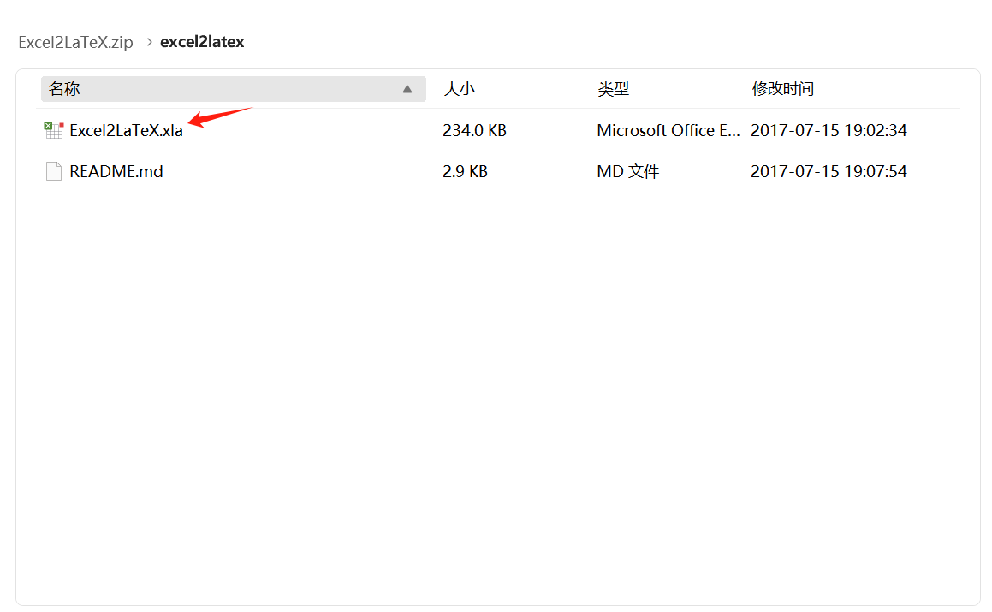Sort files by the 名称 column
The width and height of the screenshot is (992, 612).
pyautogui.click(x=64, y=88)
